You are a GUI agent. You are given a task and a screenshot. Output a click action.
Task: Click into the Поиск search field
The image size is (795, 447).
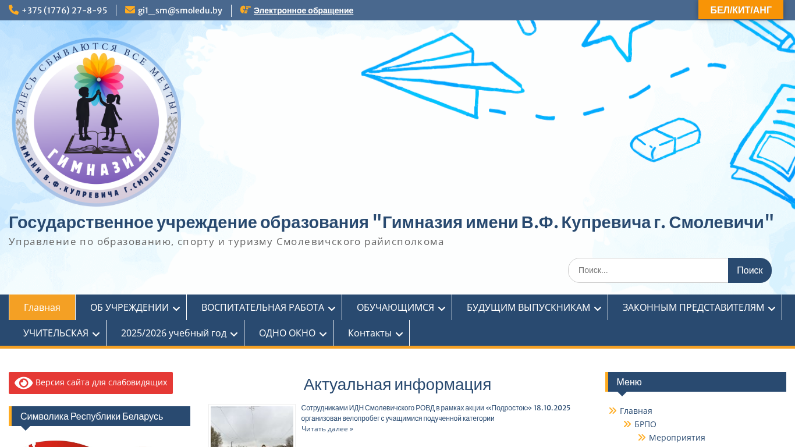(x=648, y=270)
